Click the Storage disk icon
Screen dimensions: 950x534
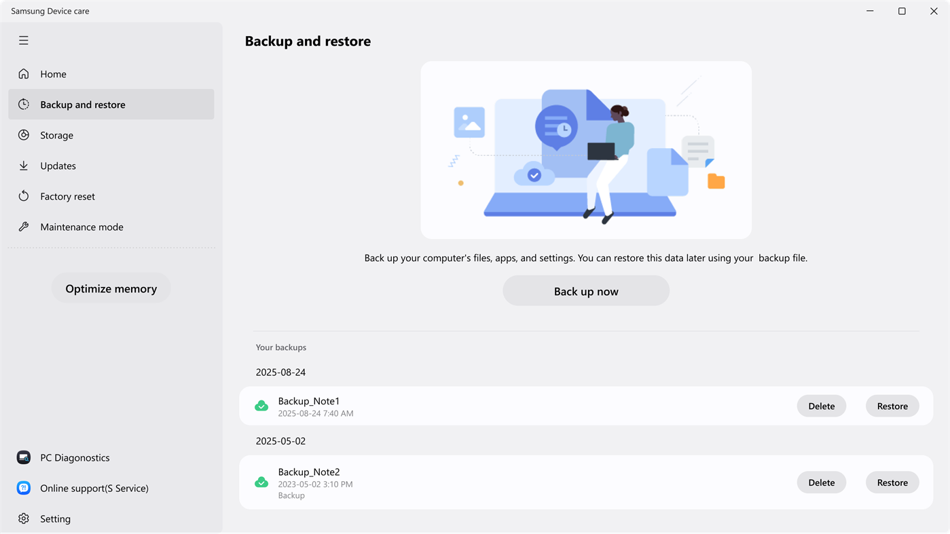[24, 135]
